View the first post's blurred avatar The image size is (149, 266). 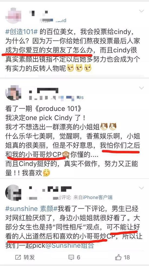tap(13, 16)
